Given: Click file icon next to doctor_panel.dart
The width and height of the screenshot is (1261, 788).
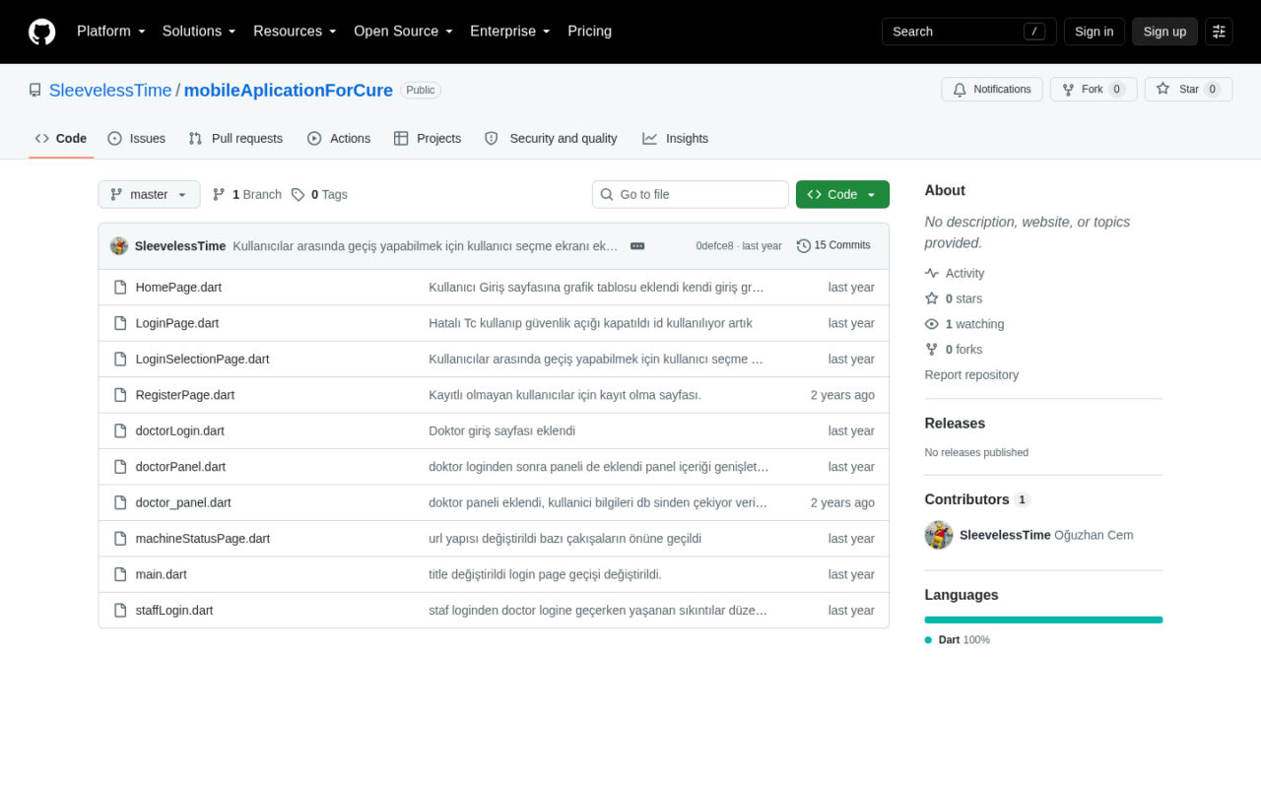Looking at the screenshot, I should pos(120,502).
